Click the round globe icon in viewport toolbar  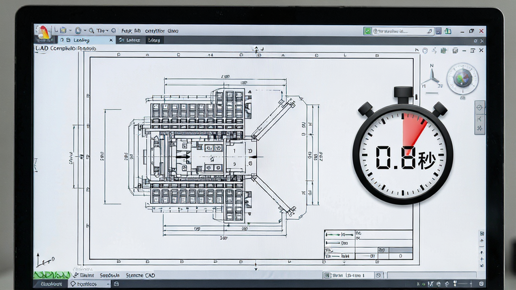pyautogui.click(x=425, y=50)
